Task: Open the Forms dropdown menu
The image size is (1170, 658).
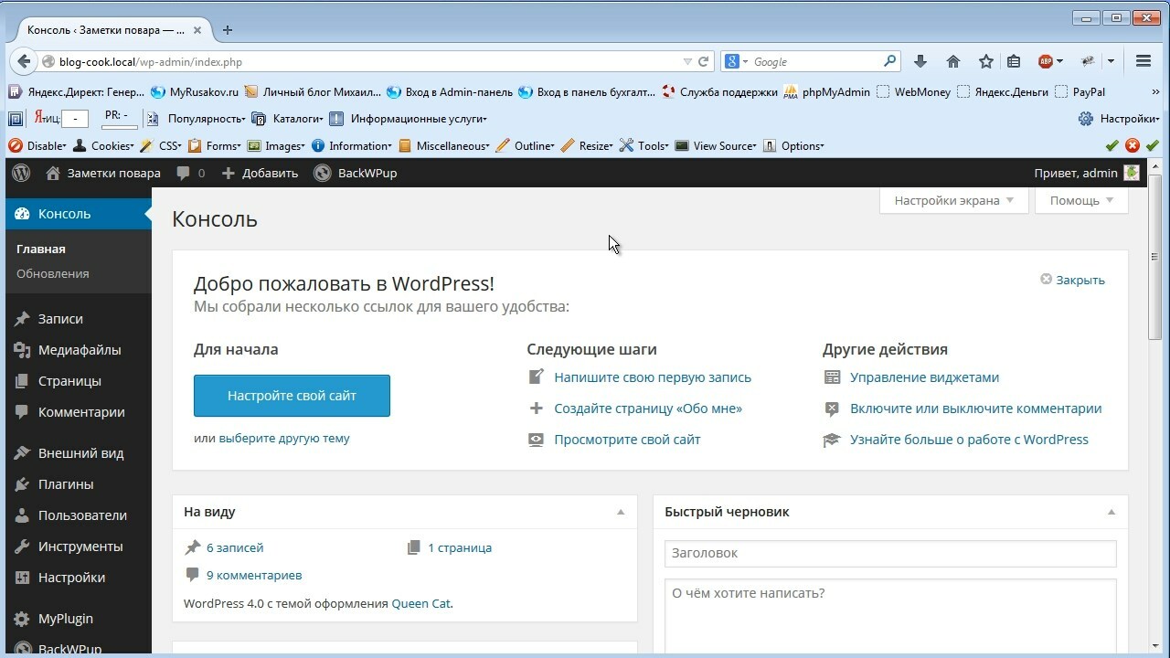Action: point(214,145)
